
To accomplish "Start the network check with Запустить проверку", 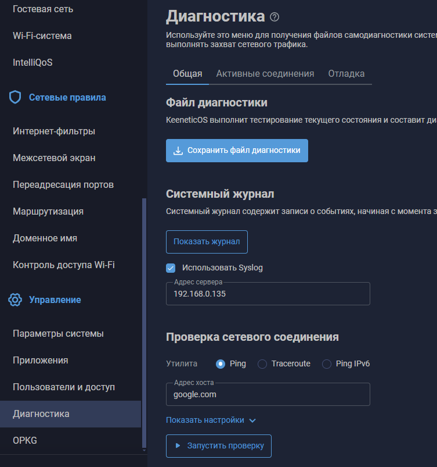I will (219, 445).
